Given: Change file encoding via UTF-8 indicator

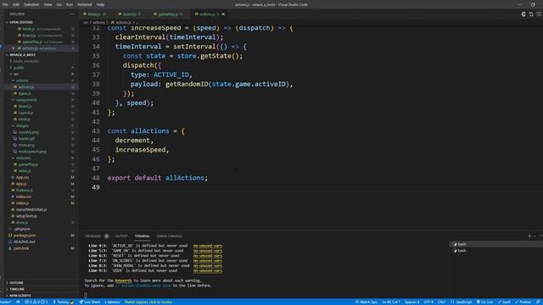Looking at the screenshot, I should pos(428,302).
